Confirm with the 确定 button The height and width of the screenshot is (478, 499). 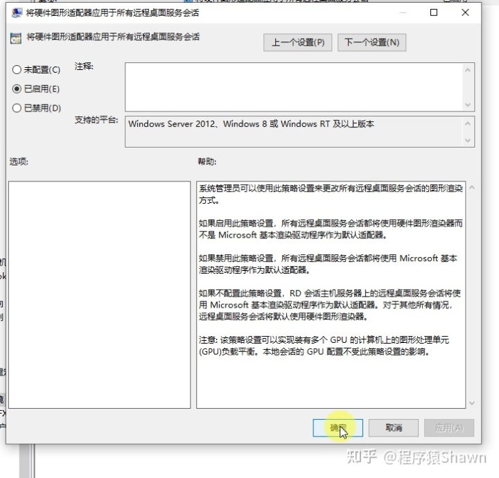tap(338, 427)
